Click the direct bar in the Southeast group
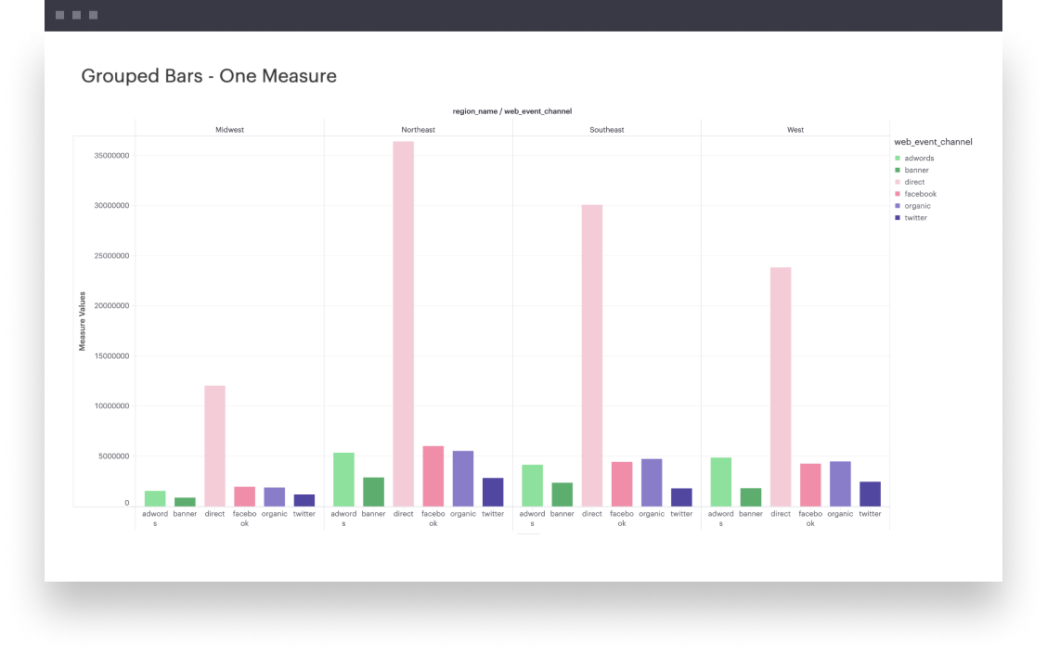This screenshot has height=654, width=1047. (x=591, y=353)
